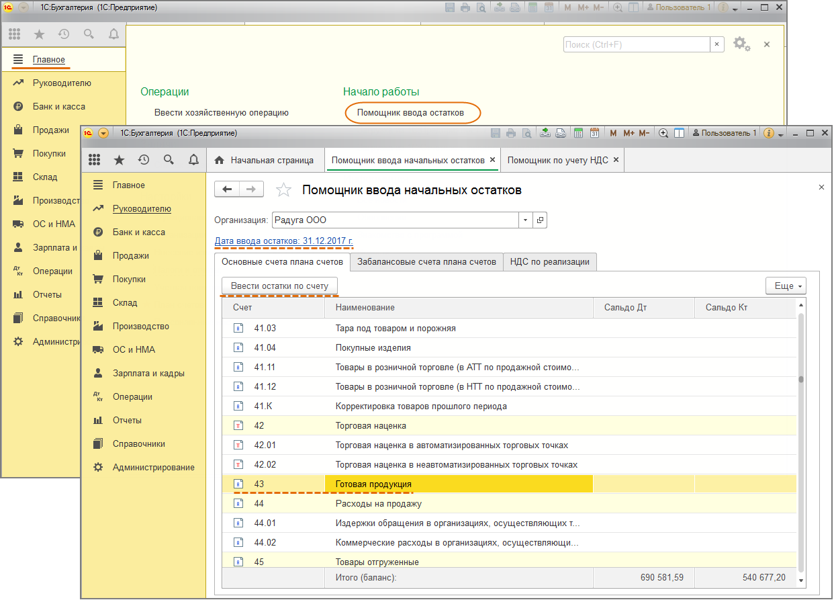Click the Организация input field

[x=395, y=220]
